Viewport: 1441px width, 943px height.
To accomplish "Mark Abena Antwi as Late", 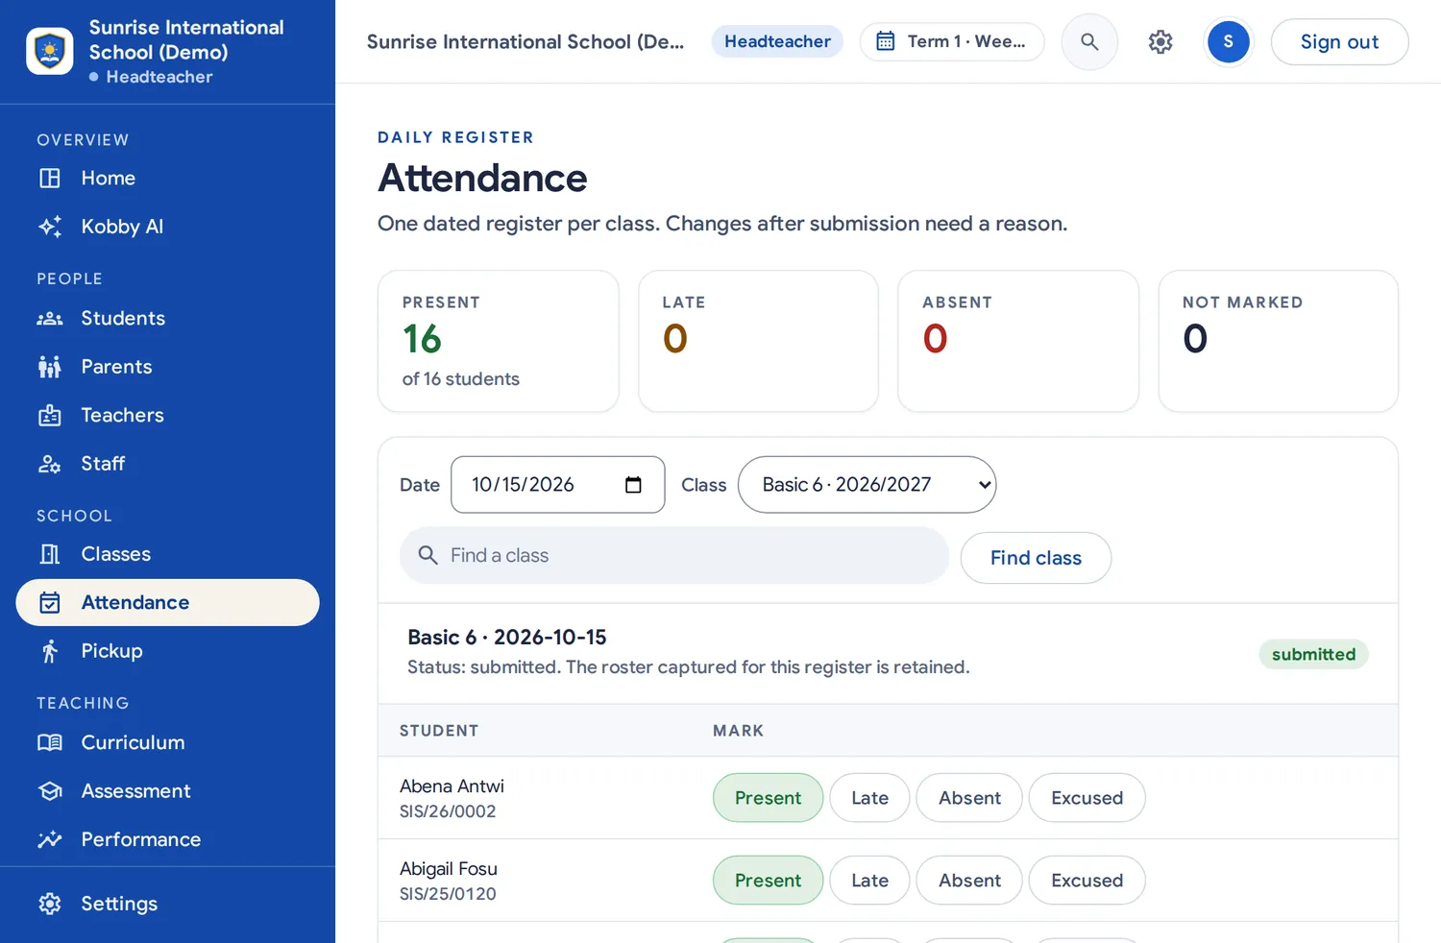I will click(x=869, y=798).
